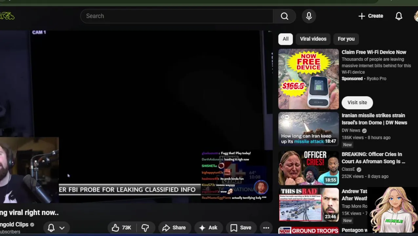Toggle channel subscription notification bell
418x236 pixels.
click(x=51, y=228)
